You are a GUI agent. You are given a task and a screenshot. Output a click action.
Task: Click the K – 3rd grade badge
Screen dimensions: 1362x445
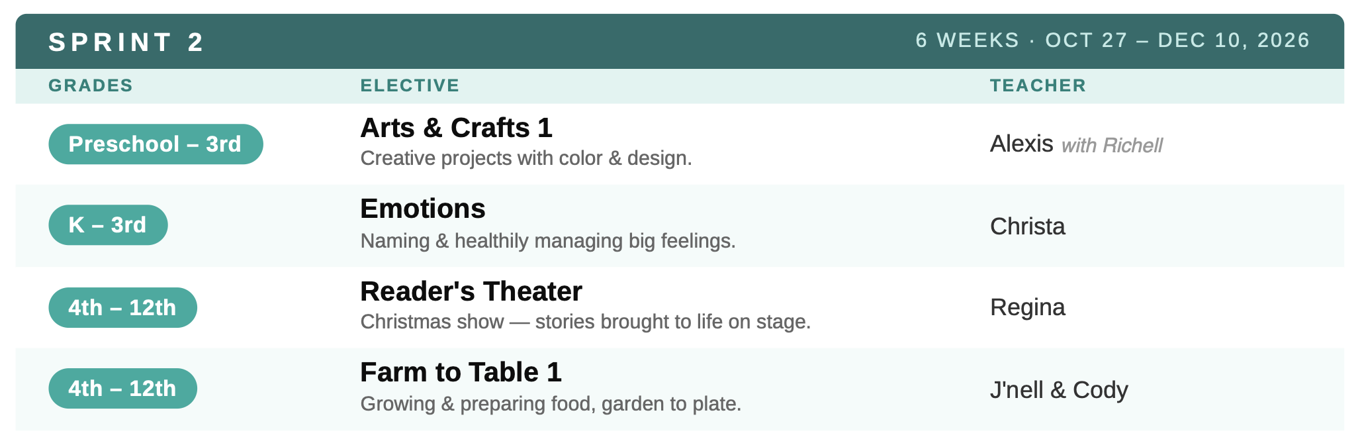108,224
